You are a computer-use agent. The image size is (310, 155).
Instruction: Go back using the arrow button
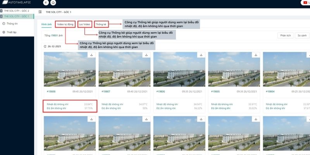pos(46,3)
